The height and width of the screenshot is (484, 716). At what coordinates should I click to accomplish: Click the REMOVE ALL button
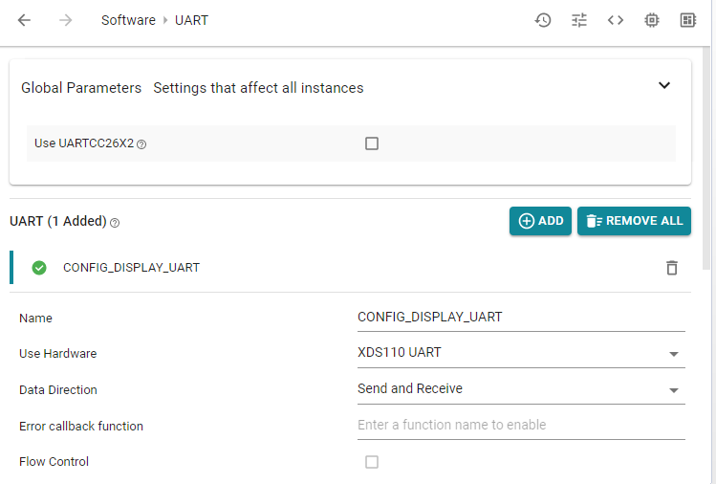(x=634, y=221)
